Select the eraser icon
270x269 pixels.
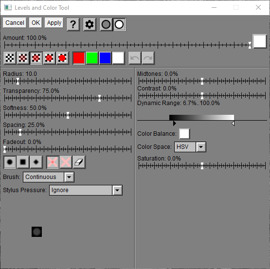pyautogui.click(x=79, y=162)
